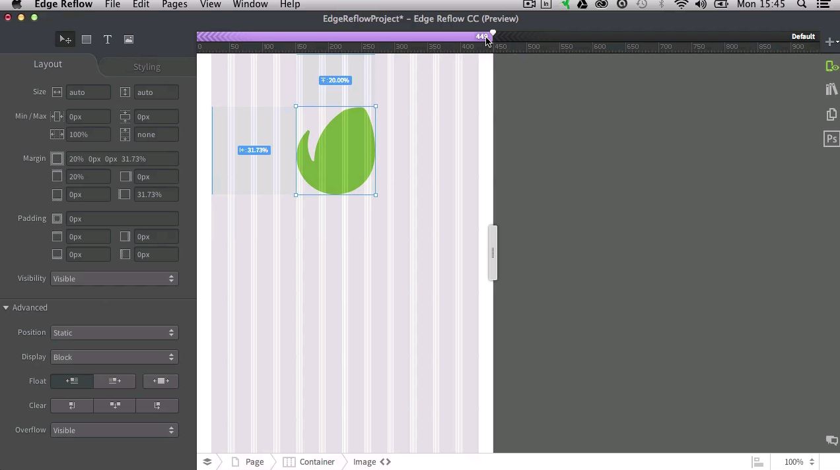Open the Position dropdown set to Static
The height and width of the screenshot is (470, 840).
coord(114,333)
